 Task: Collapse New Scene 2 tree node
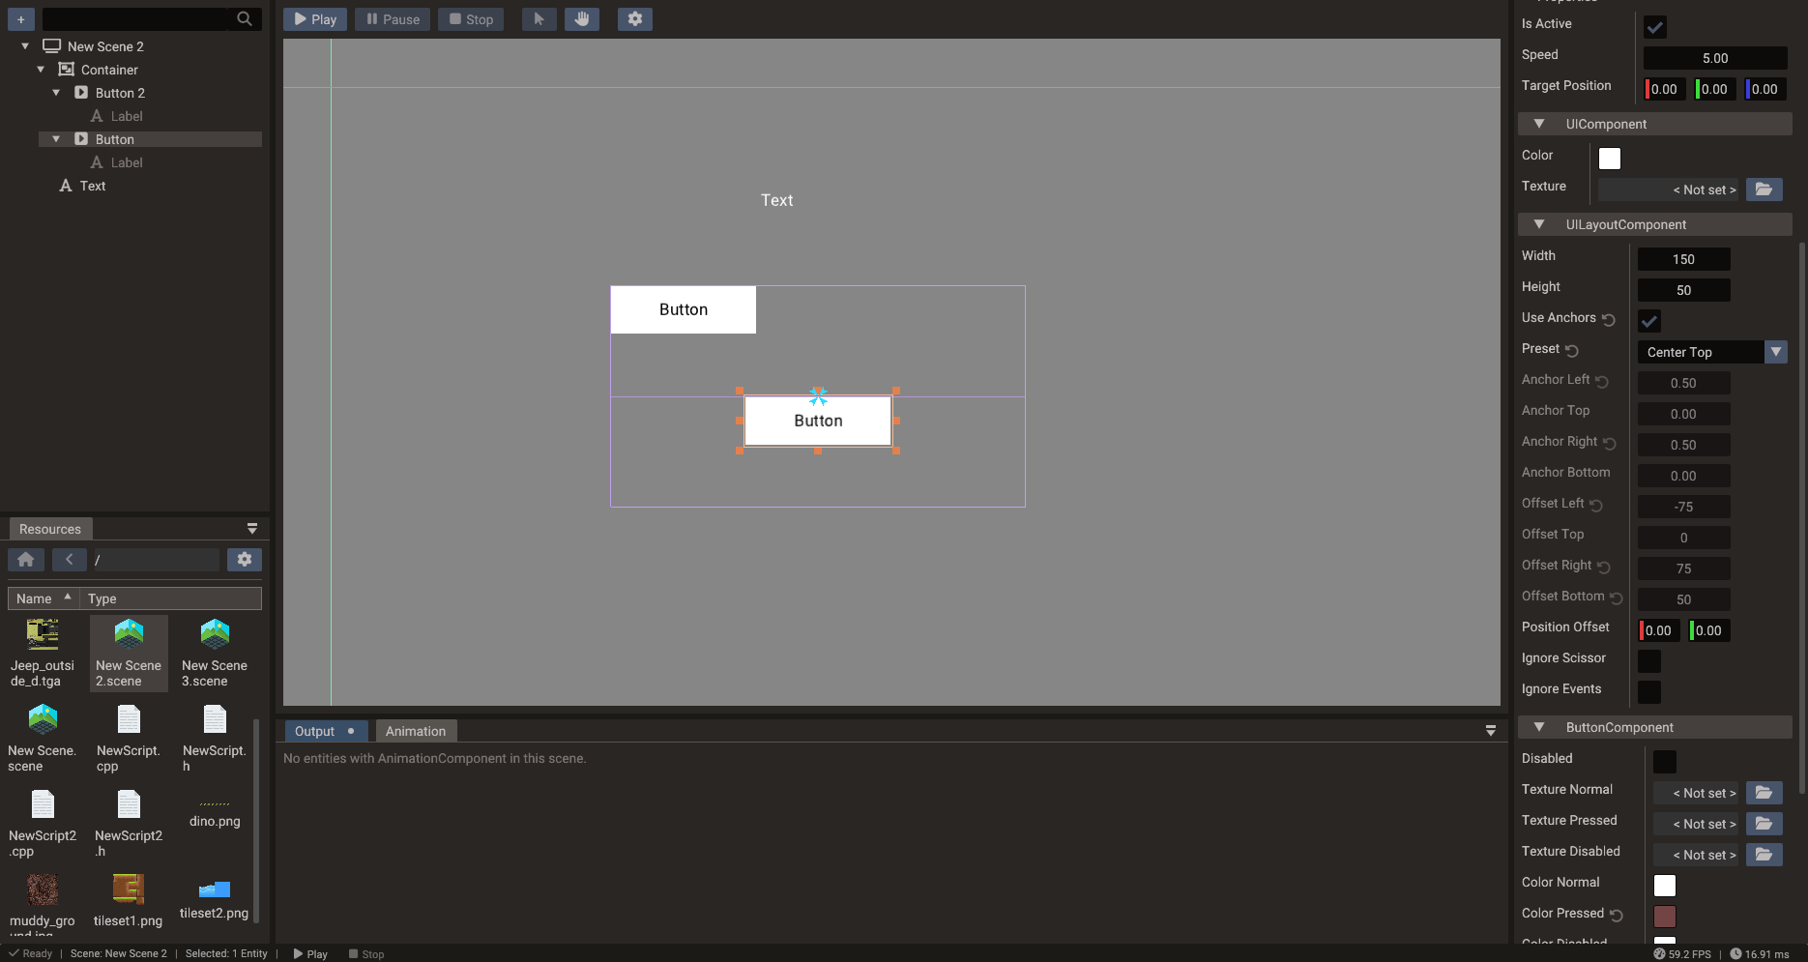pos(25,45)
